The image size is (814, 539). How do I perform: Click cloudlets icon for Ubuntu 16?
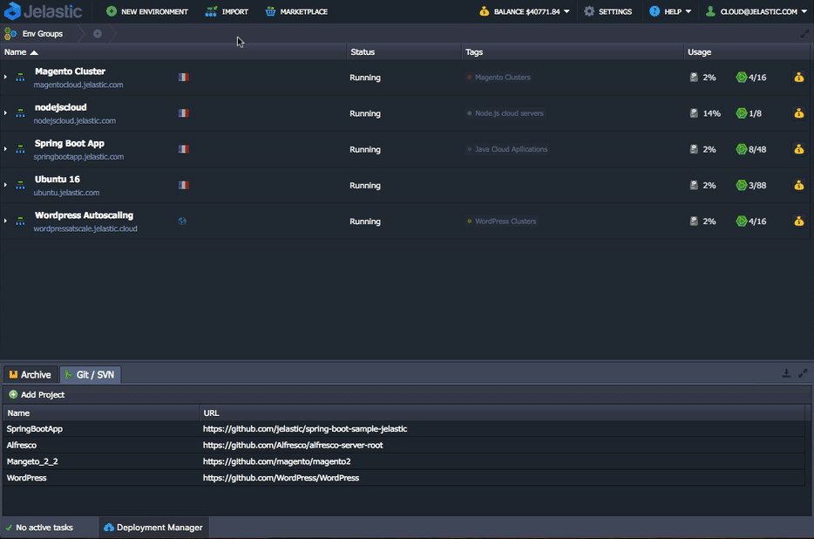(742, 185)
